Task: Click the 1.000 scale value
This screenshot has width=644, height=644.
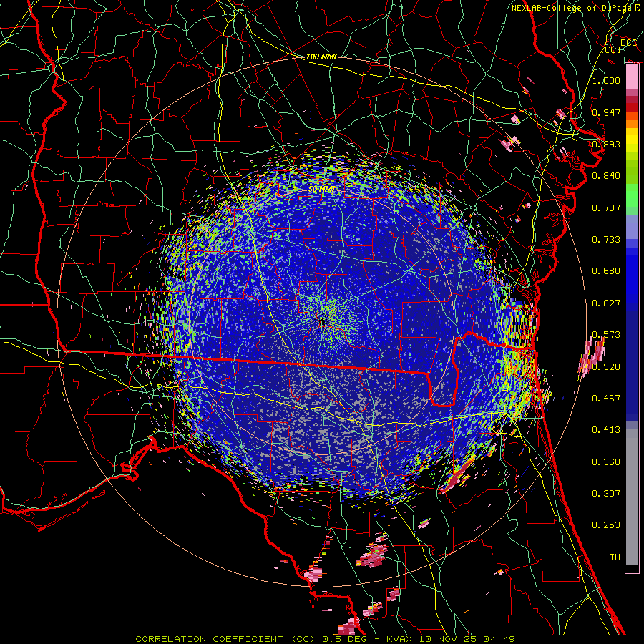Action: pyautogui.click(x=606, y=80)
